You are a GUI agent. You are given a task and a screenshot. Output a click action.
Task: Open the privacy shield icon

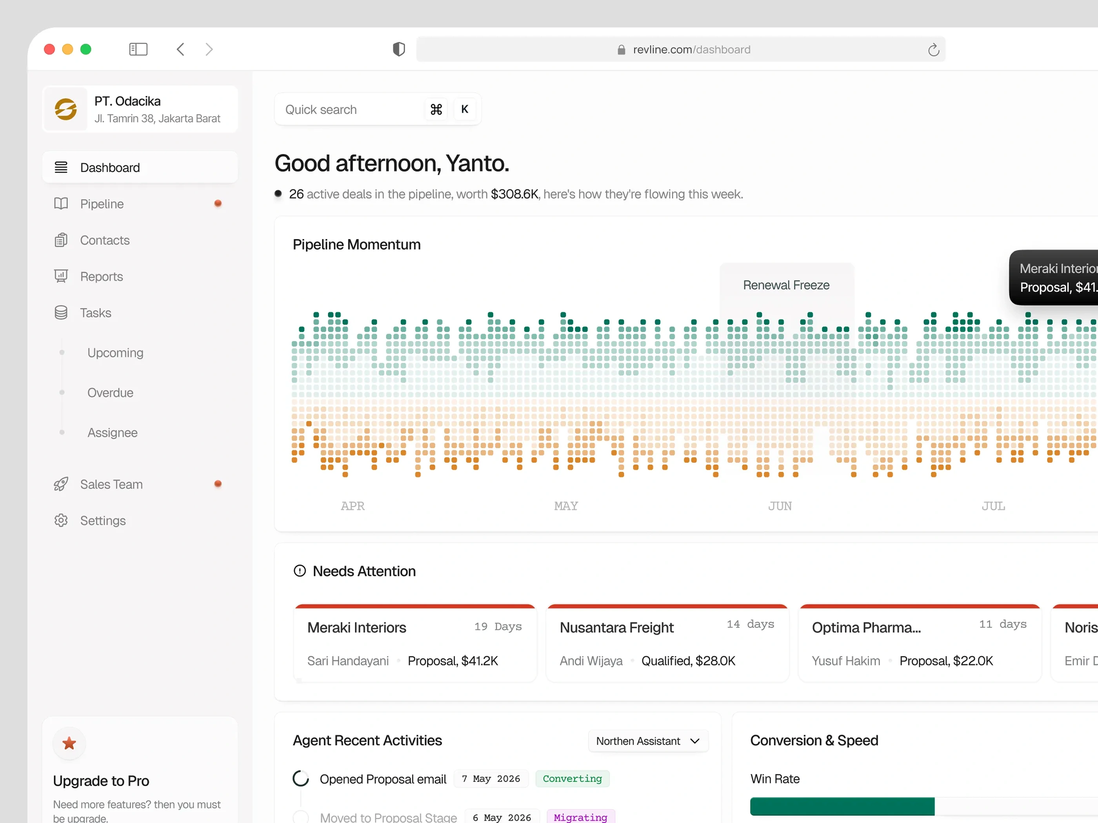(x=398, y=49)
